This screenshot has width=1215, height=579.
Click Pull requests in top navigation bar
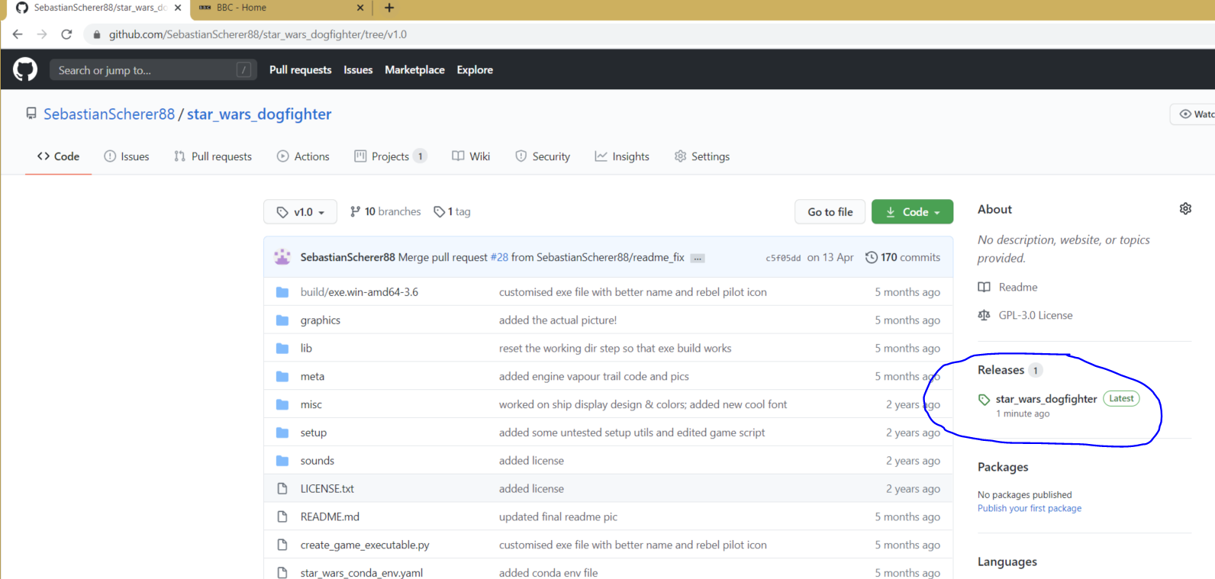(301, 70)
